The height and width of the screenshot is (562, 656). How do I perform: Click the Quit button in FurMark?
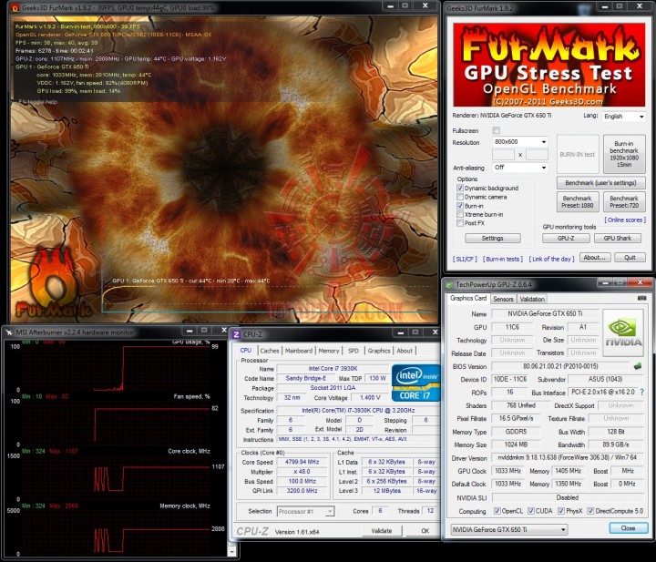tap(630, 258)
